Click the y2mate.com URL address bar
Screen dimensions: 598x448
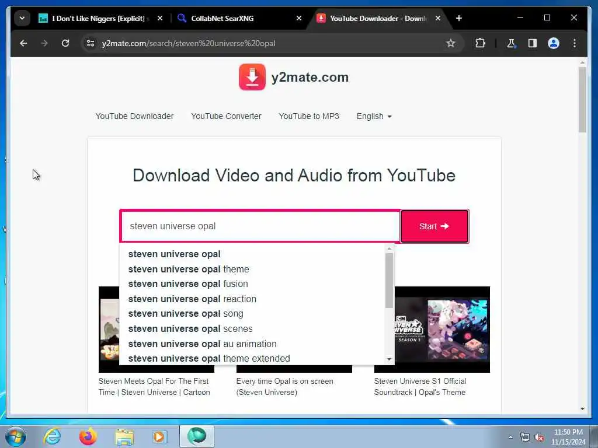point(267,43)
